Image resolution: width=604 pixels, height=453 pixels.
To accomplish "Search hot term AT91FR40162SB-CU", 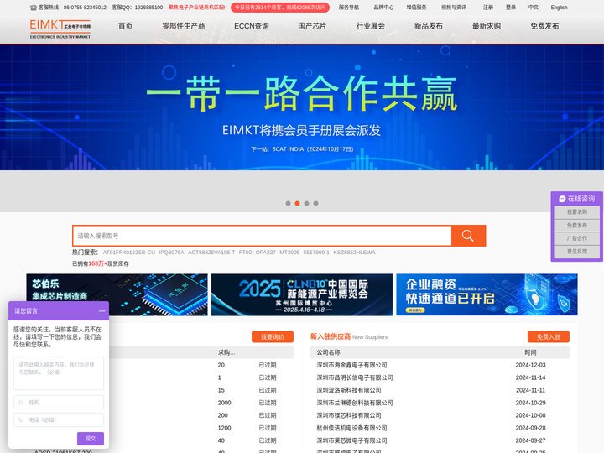I will (128, 253).
